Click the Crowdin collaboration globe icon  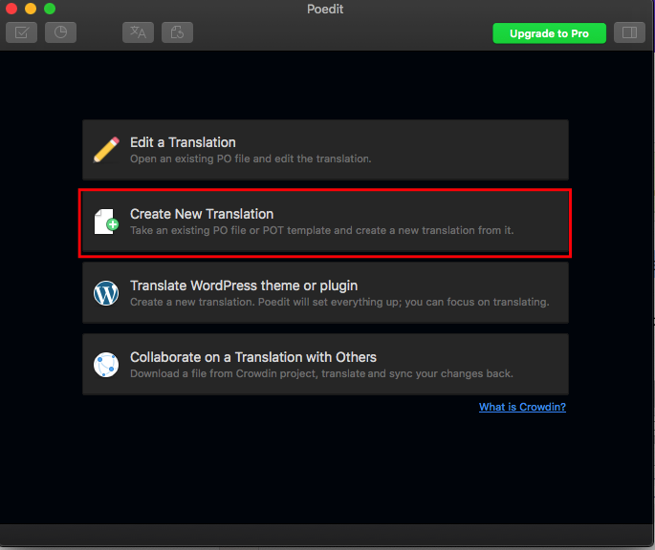click(106, 365)
